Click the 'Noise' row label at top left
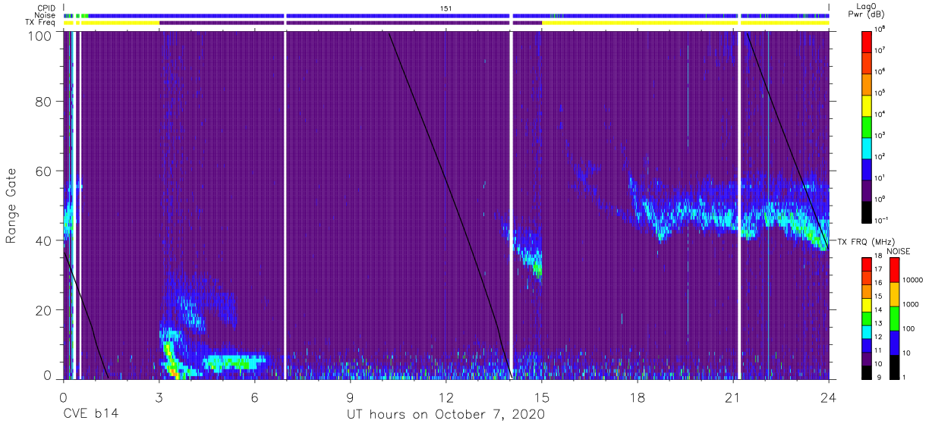Screen dimensions: 932x430 pyautogui.click(x=45, y=15)
